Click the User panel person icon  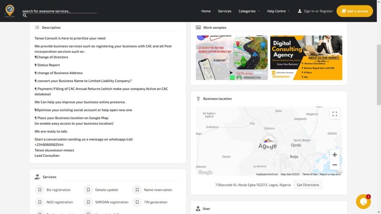click(x=198, y=208)
